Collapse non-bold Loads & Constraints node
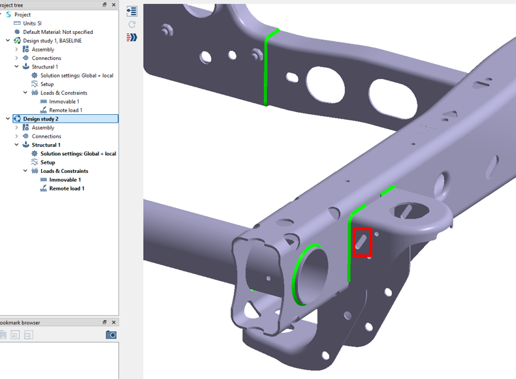This screenshot has width=516, height=379. coord(25,93)
